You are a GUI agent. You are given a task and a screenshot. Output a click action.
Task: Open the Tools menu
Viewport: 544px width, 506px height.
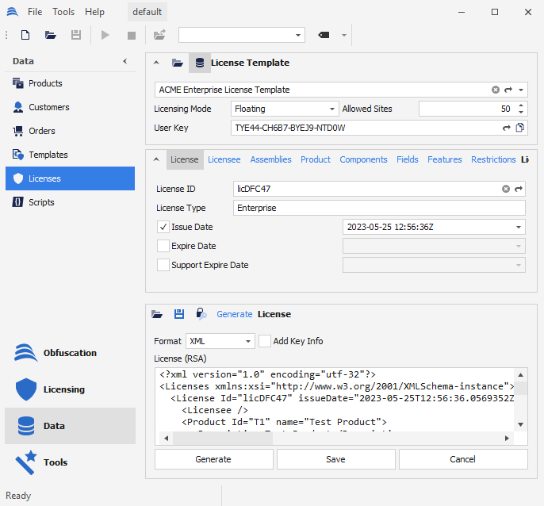pyautogui.click(x=63, y=12)
